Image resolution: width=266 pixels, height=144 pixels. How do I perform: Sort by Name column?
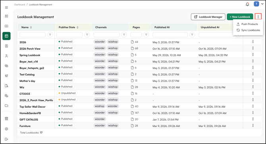[31, 27]
